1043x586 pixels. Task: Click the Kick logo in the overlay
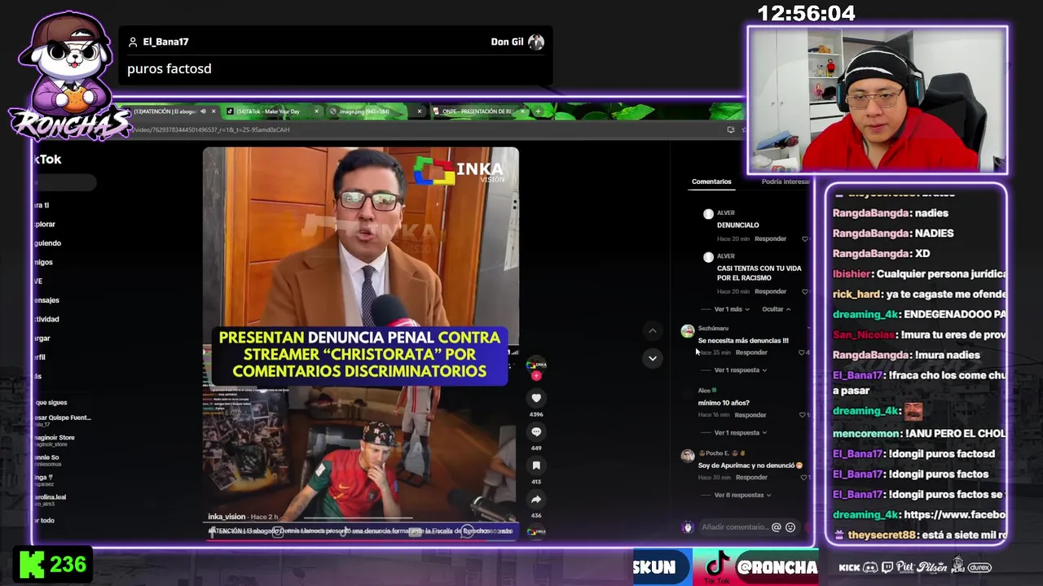coord(32,565)
